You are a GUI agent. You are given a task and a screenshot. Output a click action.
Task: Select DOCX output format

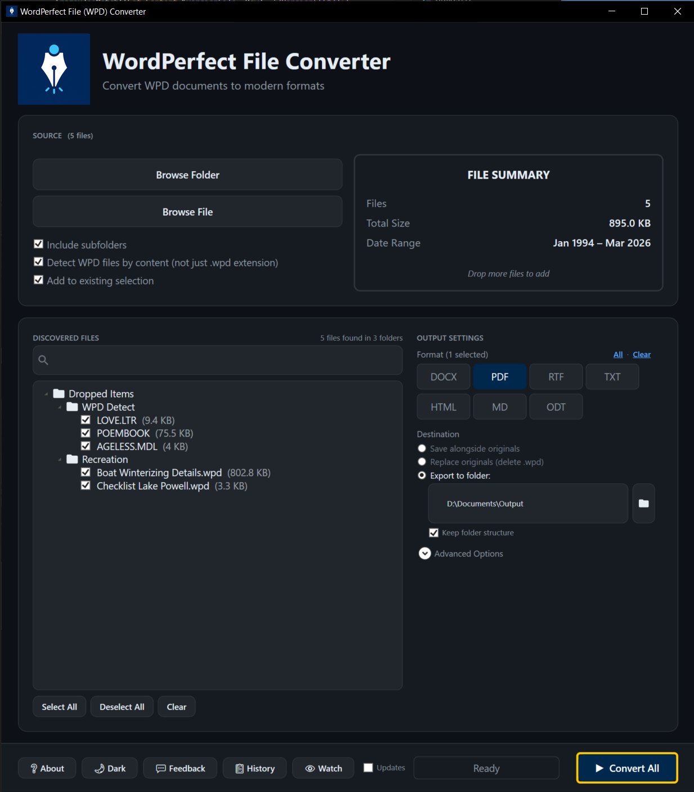tap(444, 377)
